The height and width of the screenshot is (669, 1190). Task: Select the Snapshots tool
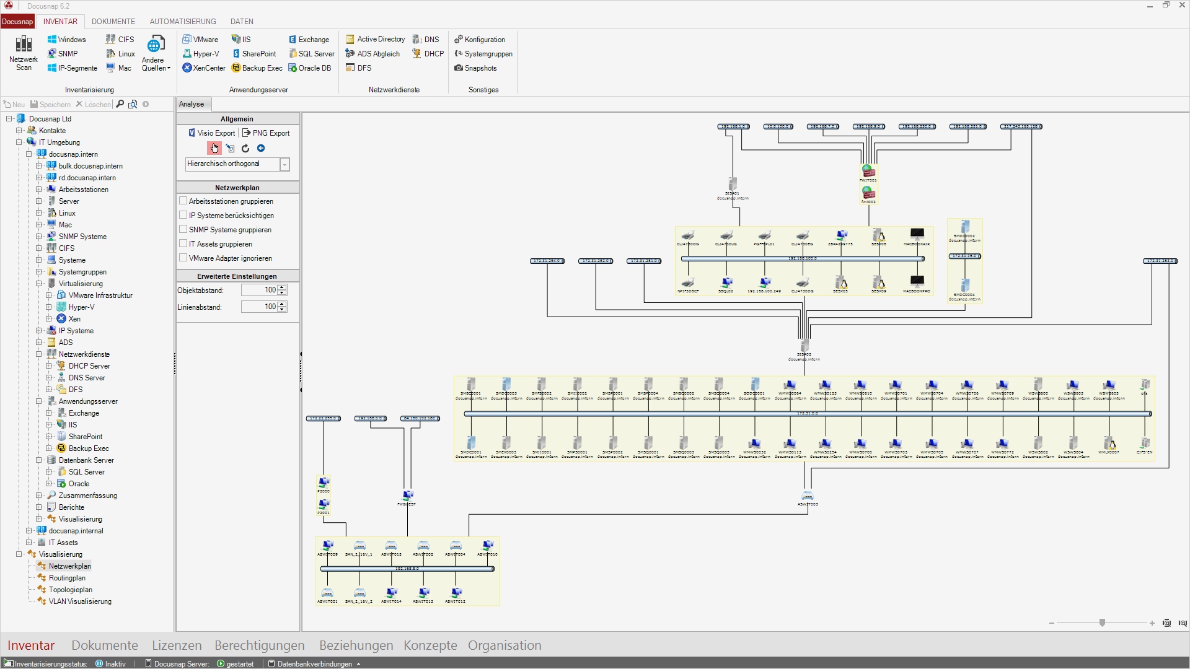click(476, 68)
